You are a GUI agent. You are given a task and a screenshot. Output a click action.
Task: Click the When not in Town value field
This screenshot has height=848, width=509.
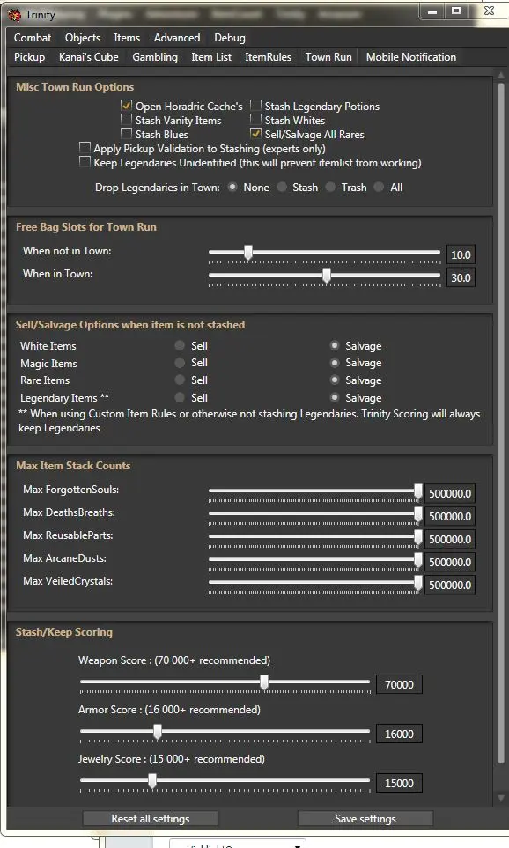coord(461,254)
